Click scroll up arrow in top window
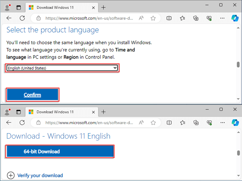This screenshot has width=242, height=181. point(238,28)
